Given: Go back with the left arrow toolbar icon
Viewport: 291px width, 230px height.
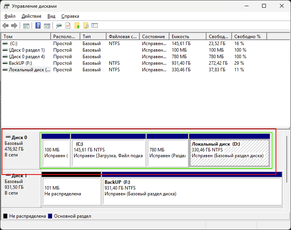Looking at the screenshot, I should pyautogui.click(x=5, y=25).
